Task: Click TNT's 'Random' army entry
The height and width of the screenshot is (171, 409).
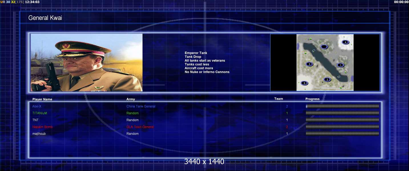Action: point(132,120)
